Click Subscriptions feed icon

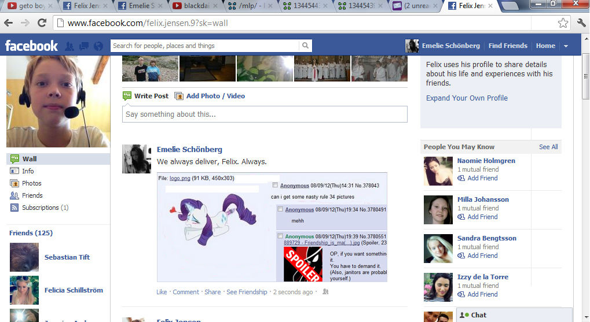click(x=14, y=208)
